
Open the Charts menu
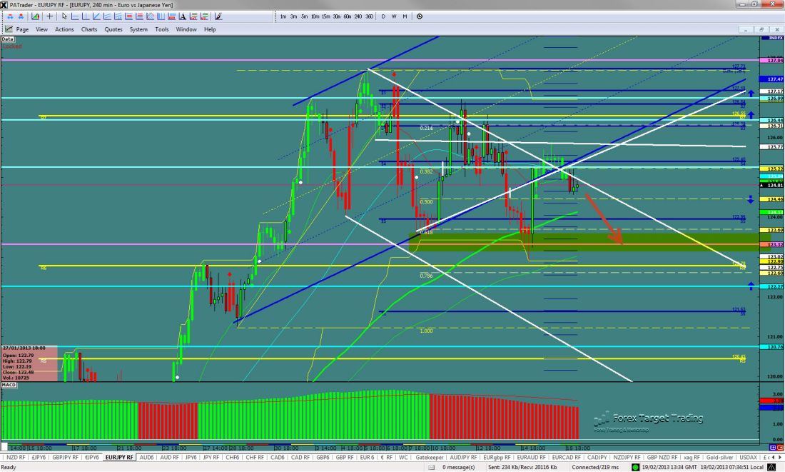click(89, 29)
